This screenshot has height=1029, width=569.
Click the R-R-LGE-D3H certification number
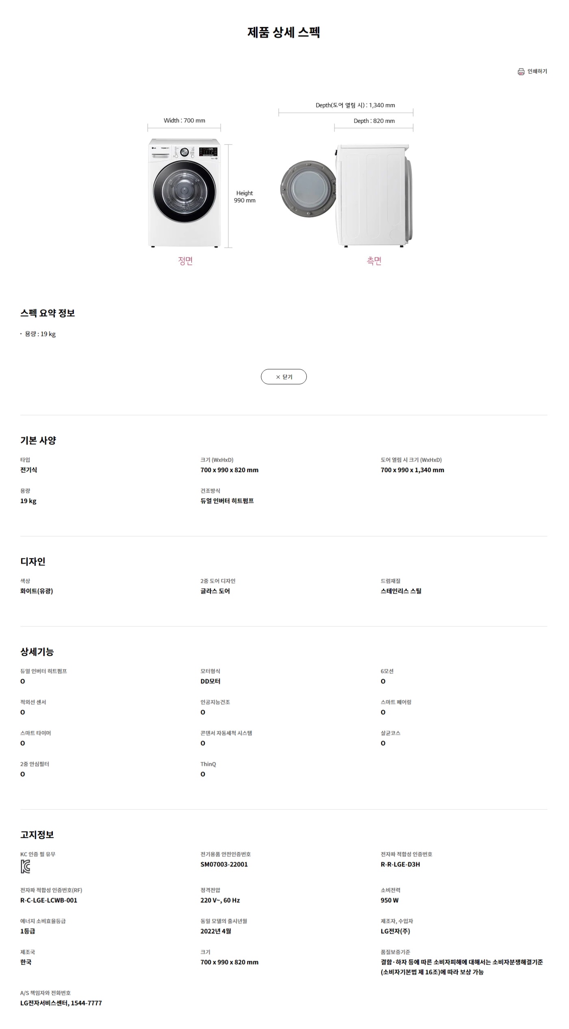400,864
